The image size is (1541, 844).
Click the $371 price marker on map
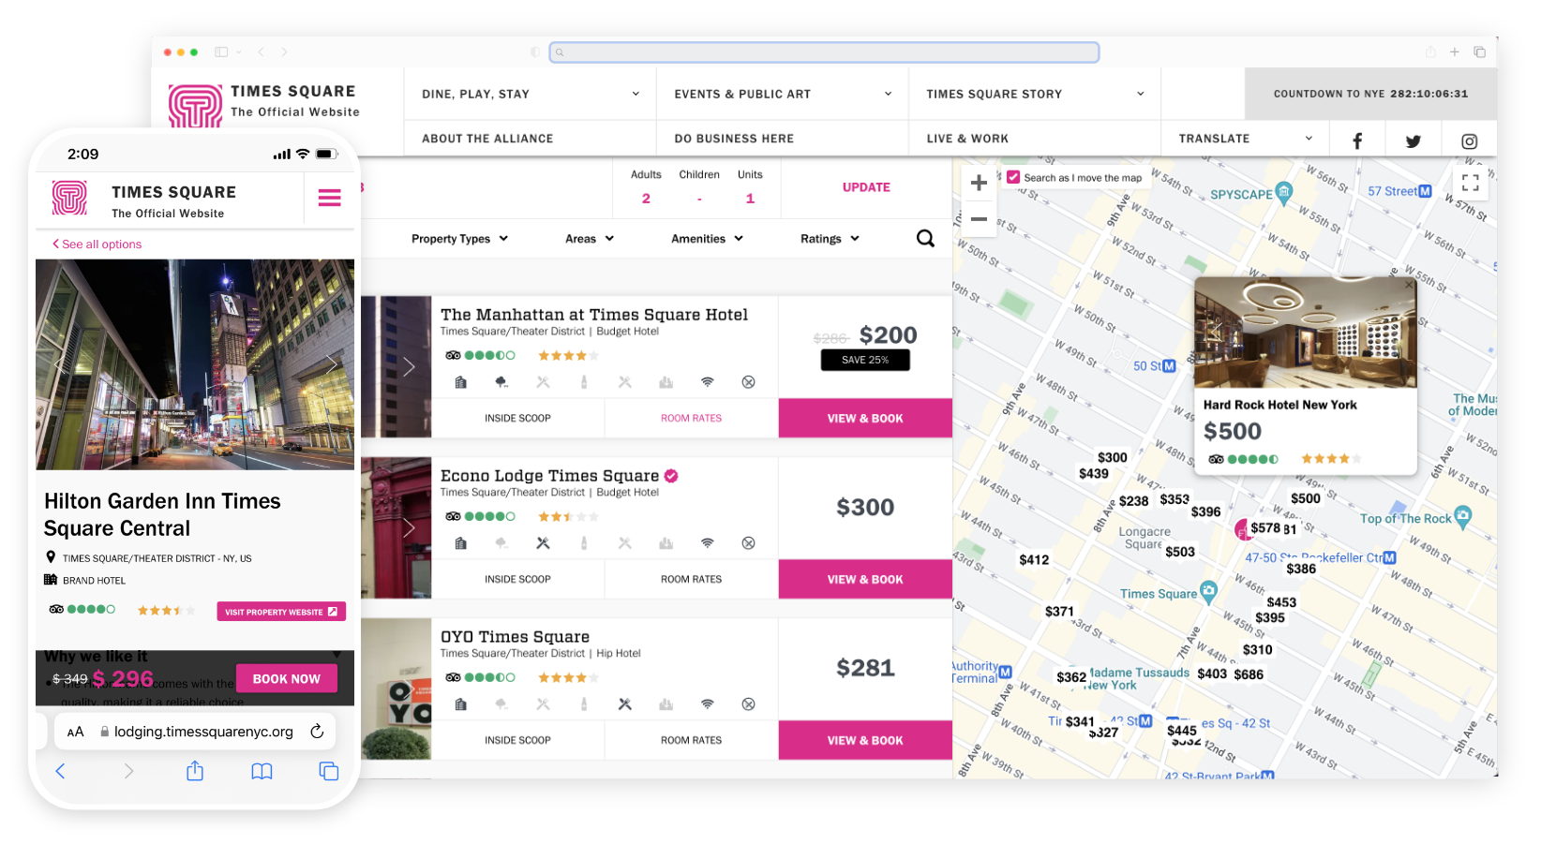(1059, 612)
